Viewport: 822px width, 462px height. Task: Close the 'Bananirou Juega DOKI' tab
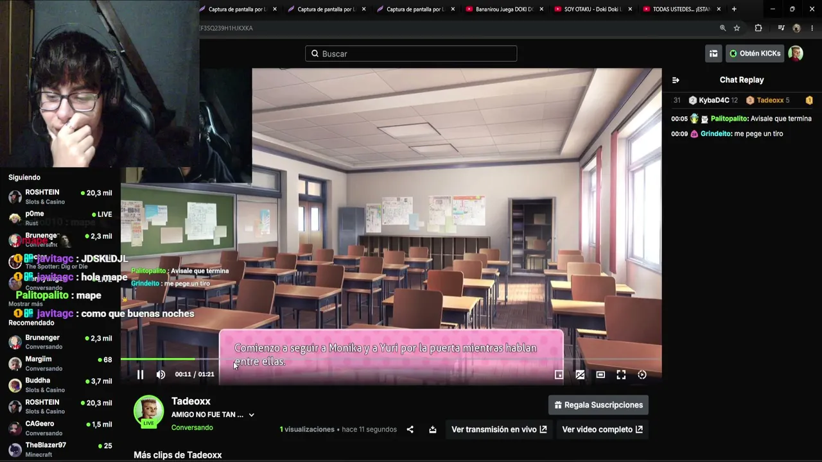click(541, 9)
